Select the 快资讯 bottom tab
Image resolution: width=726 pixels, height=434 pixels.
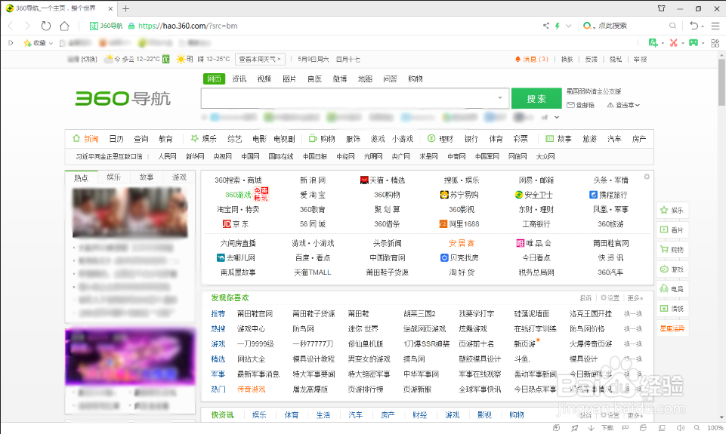tap(222, 415)
